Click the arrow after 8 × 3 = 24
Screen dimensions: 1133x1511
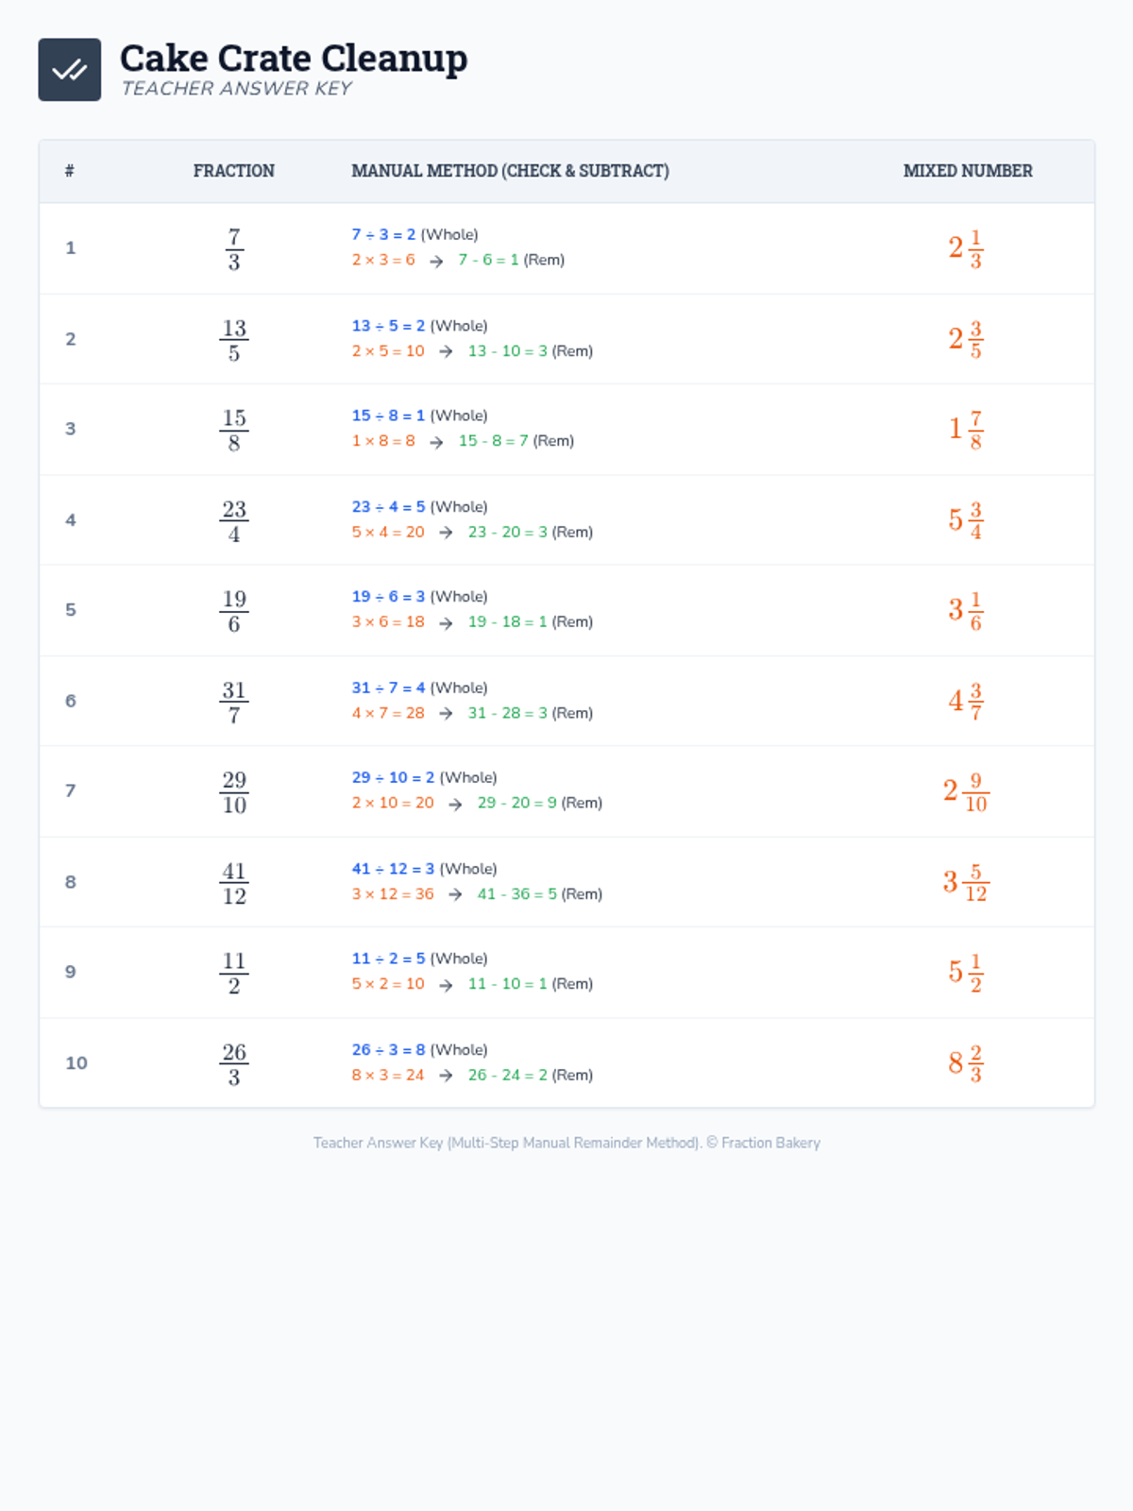point(446,1077)
